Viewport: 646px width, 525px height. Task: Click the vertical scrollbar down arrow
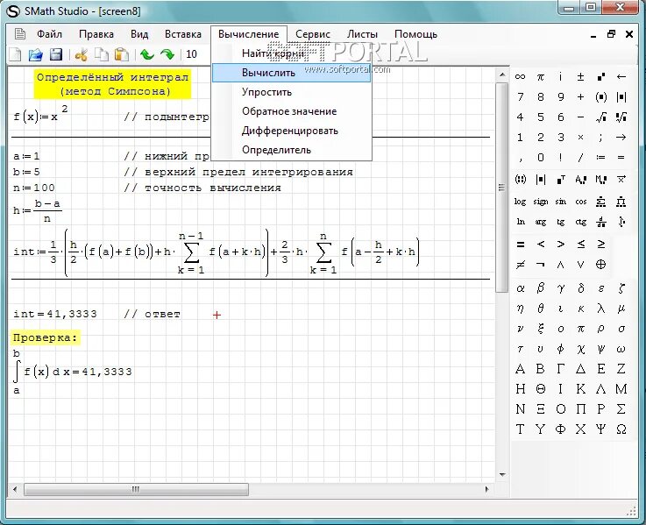coord(501,475)
